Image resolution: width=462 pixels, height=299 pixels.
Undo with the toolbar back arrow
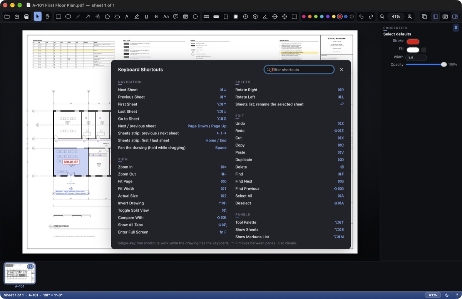click(x=361, y=17)
